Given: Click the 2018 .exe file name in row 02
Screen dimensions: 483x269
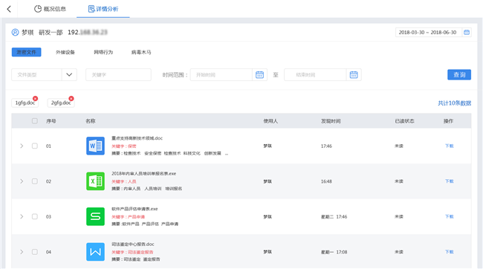Looking at the screenshot, I should [x=144, y=173].
